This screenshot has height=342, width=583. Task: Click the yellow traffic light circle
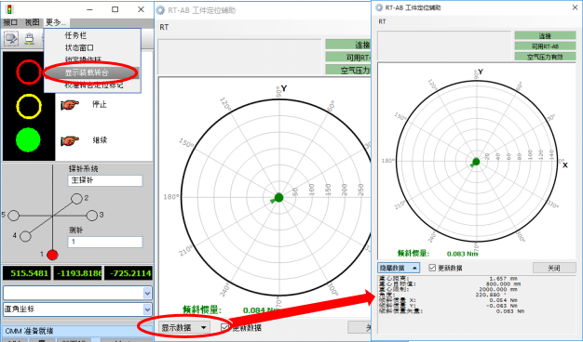[x=29, y=107]
